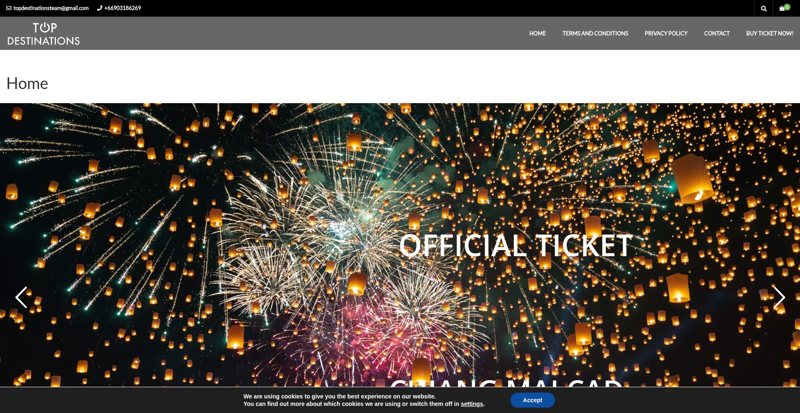
Task: Click the OFFICIAL TICKET slide heading
Action: click(516, 245)
